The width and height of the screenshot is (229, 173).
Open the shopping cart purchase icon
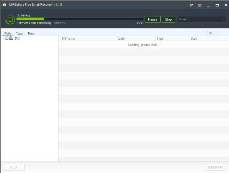[191, 5]
